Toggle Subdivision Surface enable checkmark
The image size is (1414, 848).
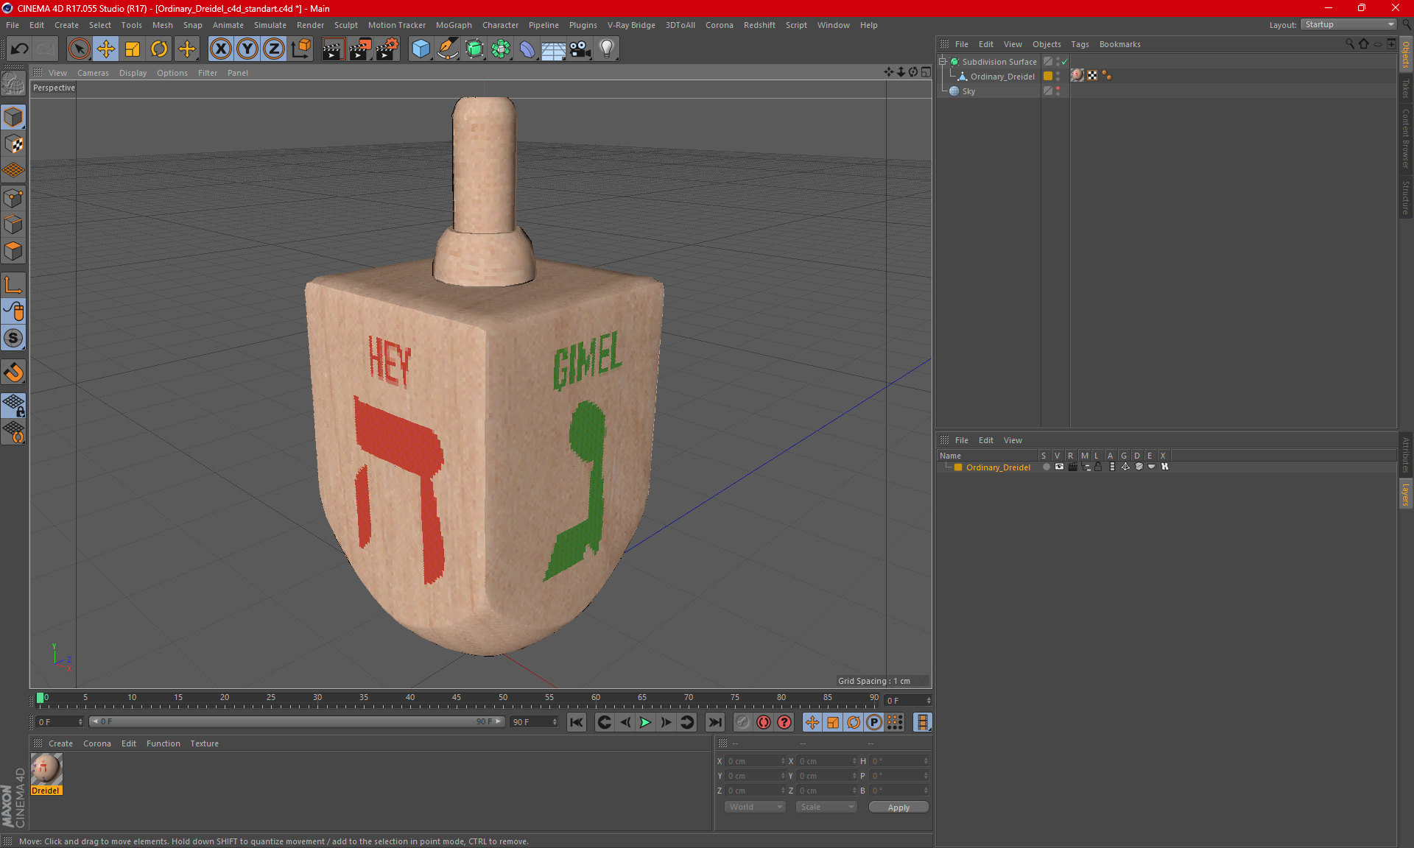tap(1065, 62)
